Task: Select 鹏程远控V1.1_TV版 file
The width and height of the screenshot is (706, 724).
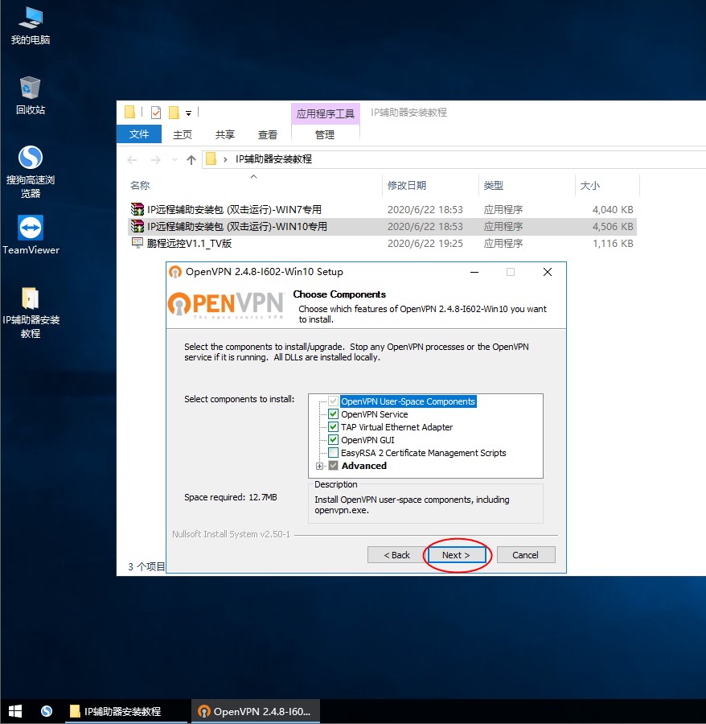Action: (x=382, y=243)
